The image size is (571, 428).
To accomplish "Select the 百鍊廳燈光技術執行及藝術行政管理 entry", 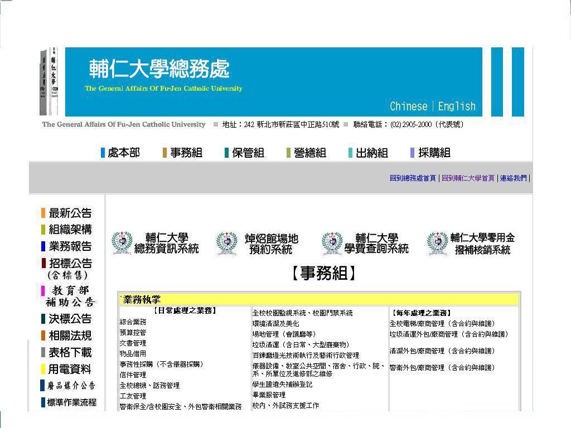I will pos(306,355).
